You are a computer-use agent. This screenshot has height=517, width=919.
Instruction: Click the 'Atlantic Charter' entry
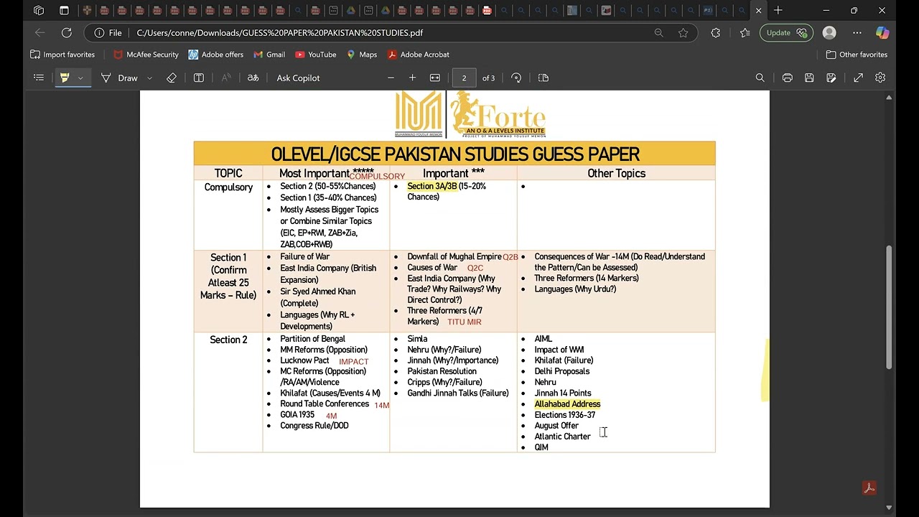(562, 437)
